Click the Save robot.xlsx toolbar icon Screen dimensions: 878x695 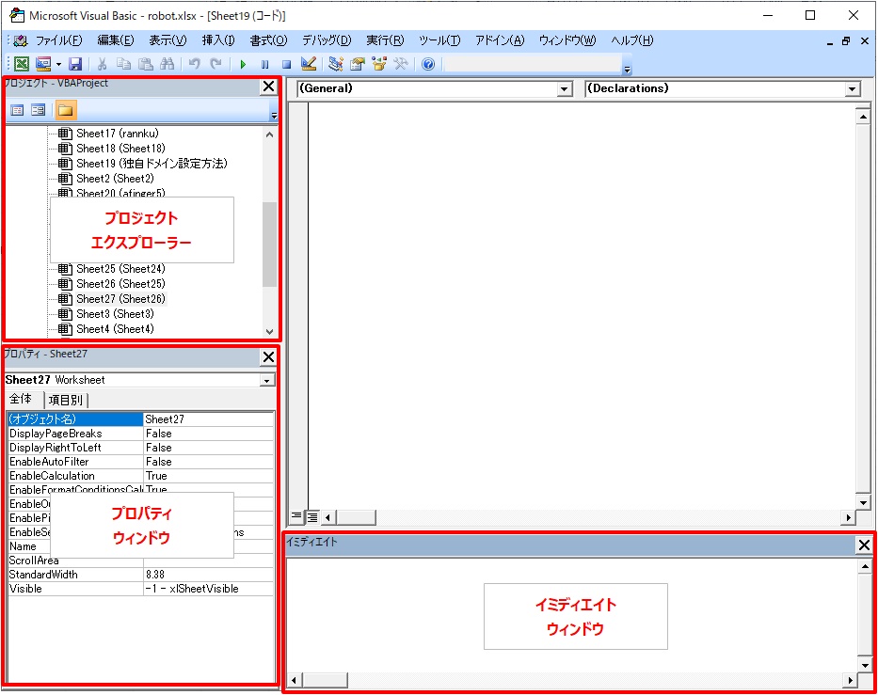[x=75, y=64]
